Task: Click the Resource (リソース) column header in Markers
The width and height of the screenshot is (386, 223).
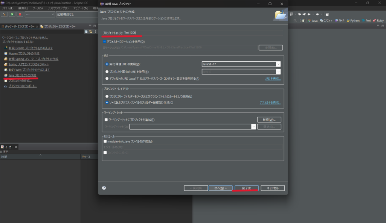Action: click(89, 157)
